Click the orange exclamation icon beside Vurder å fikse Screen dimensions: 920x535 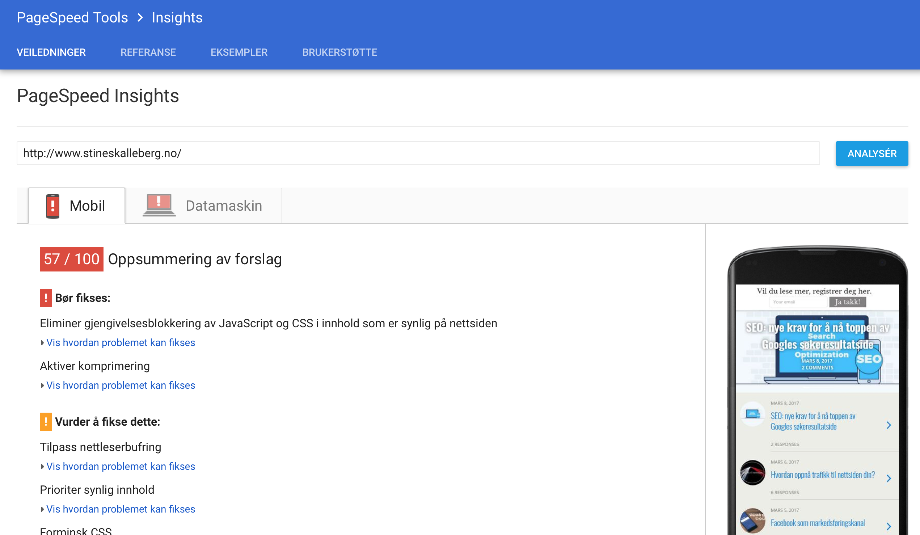(46, 422)
